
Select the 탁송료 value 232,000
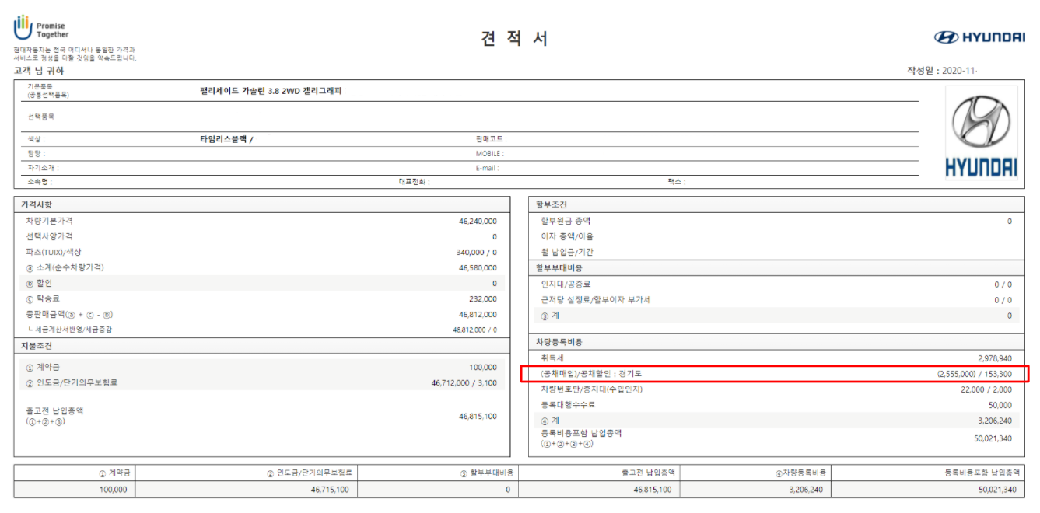tap(483, 299)
